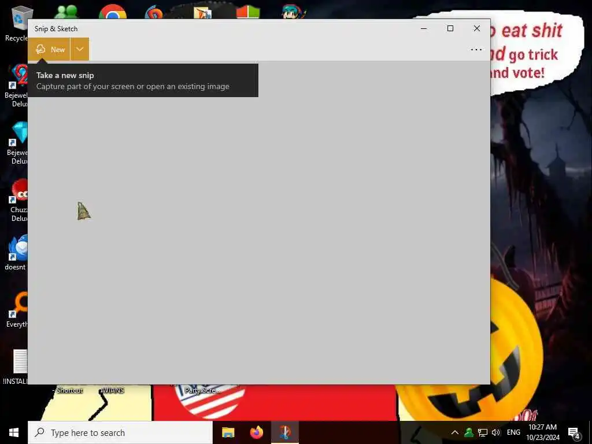Show hidden system tray icons
592x444 pixels.
point(455,432)
